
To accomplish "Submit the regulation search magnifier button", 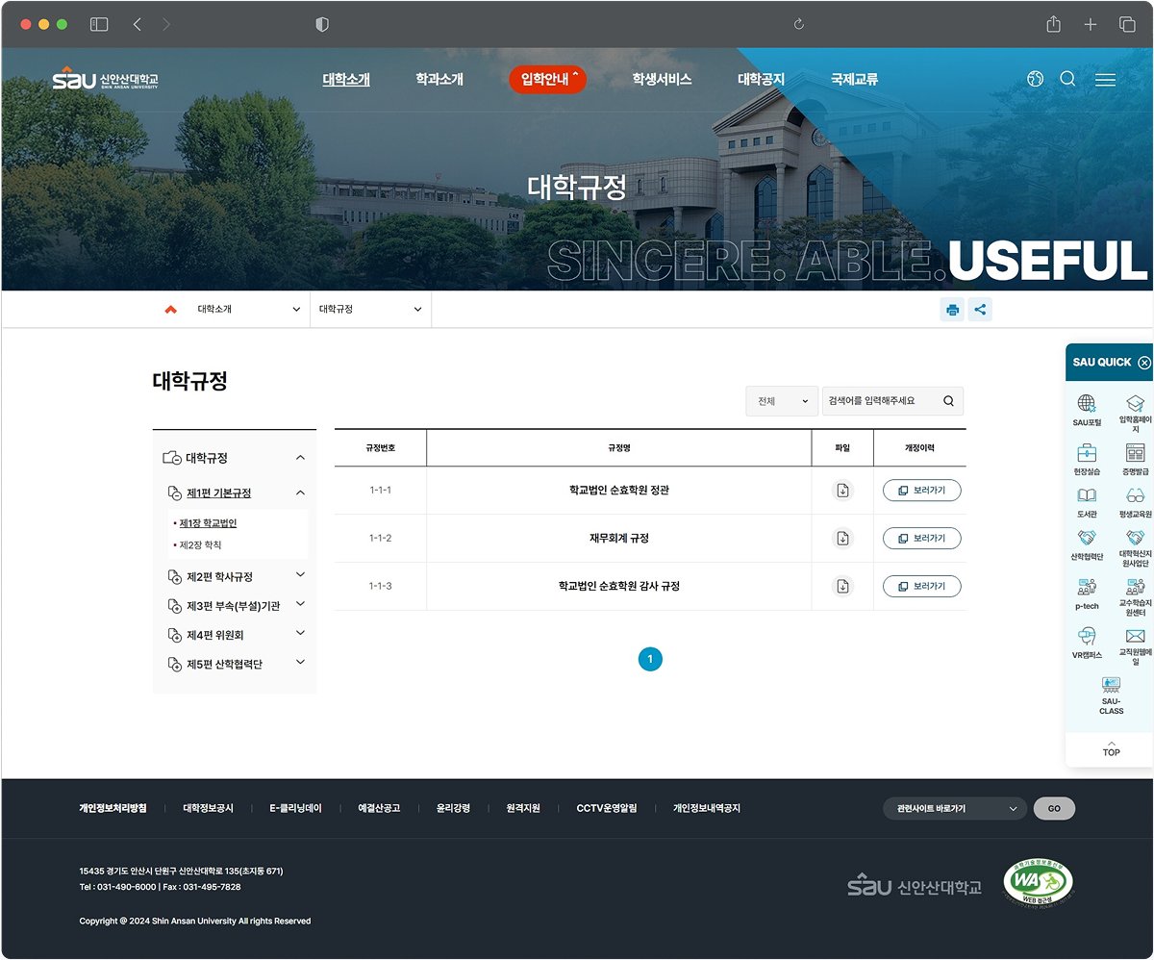I will [948, 401].
